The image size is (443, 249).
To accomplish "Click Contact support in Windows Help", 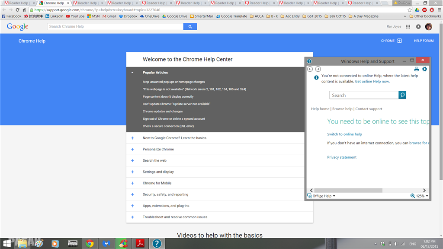I will [369, 109].
